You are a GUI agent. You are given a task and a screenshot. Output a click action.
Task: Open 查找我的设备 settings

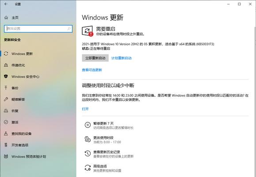tap(38, 134)
